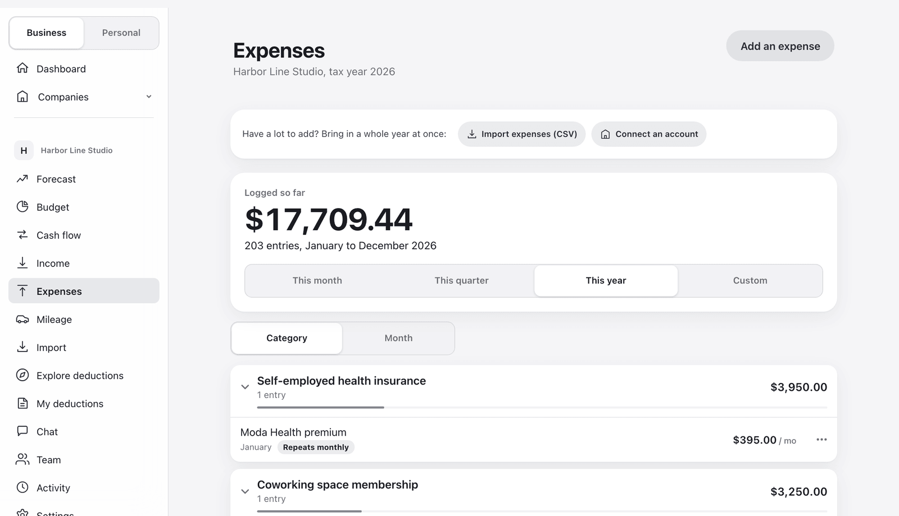
Task: Click the Cash flow arrows icon
Action: point(22,235)
